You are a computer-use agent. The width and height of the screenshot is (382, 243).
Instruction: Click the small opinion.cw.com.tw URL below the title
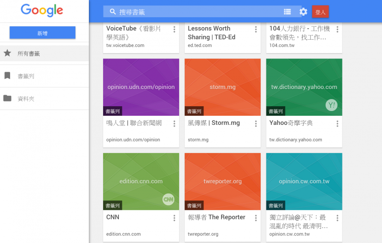tap(289, 234)
